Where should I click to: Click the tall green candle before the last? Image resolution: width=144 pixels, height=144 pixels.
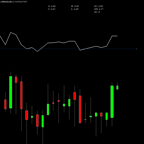coord(112,102)
